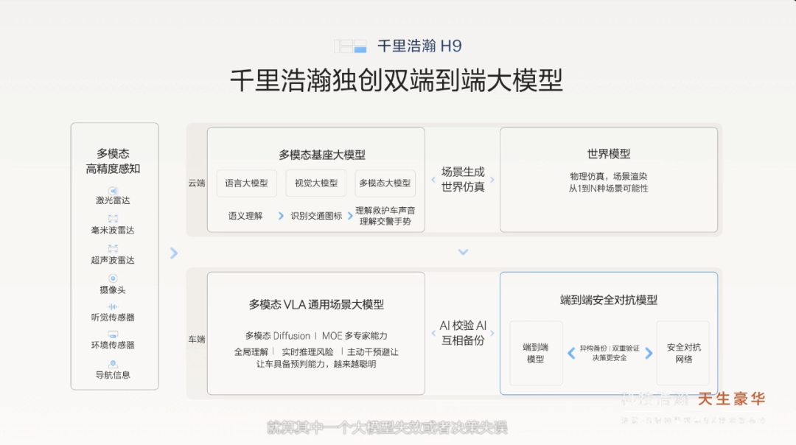Click the 理解交警手势 text
Image resolution: width=796 pixels, height=445 pixels.
tap(385, 221)
